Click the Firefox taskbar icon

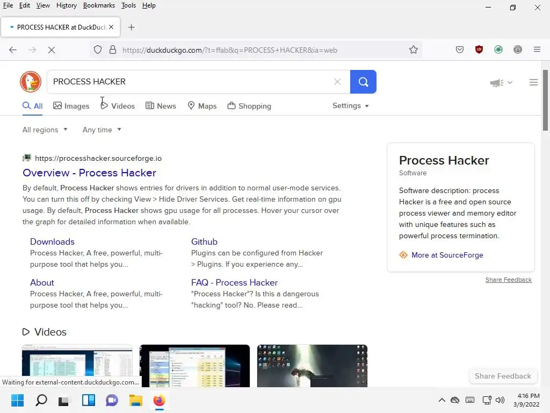159,400
